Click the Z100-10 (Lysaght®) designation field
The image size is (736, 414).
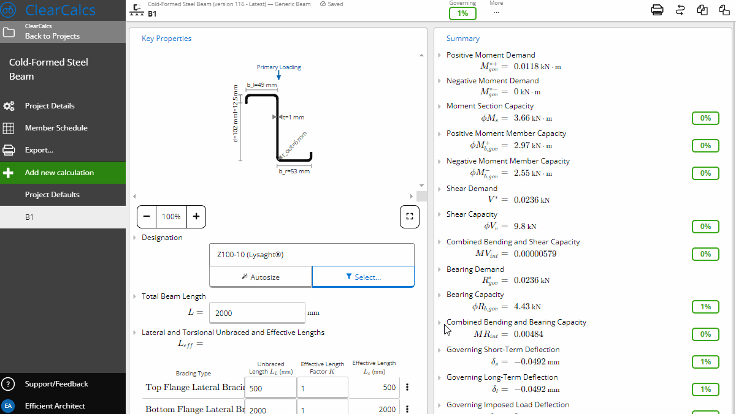(x=312, y=255)
